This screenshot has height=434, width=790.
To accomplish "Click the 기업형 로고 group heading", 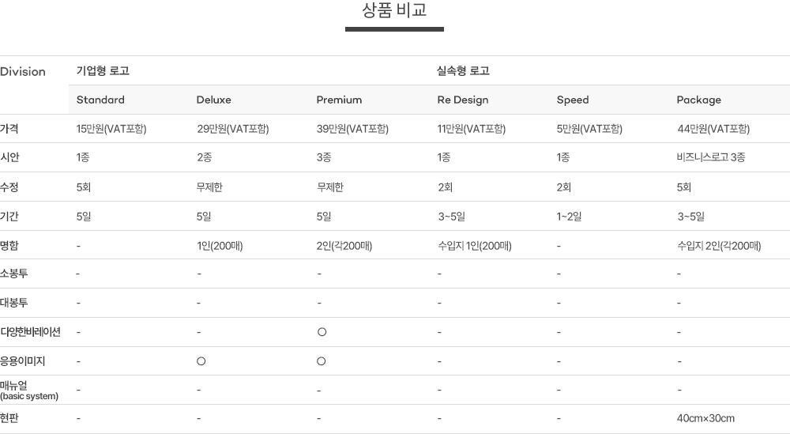I will coord(103,71).
